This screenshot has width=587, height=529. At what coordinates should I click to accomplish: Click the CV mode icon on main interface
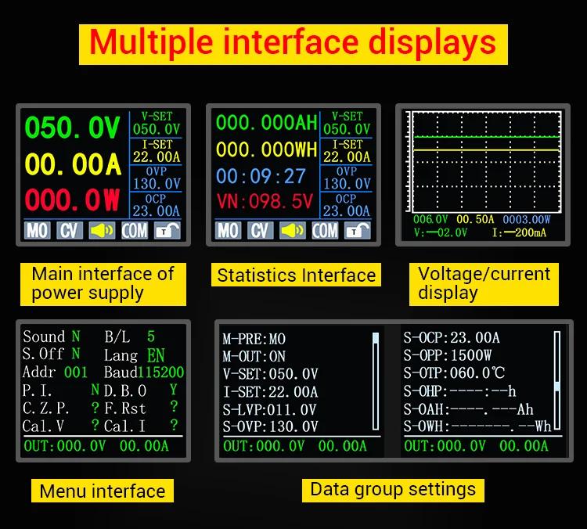tap(69, 230)
